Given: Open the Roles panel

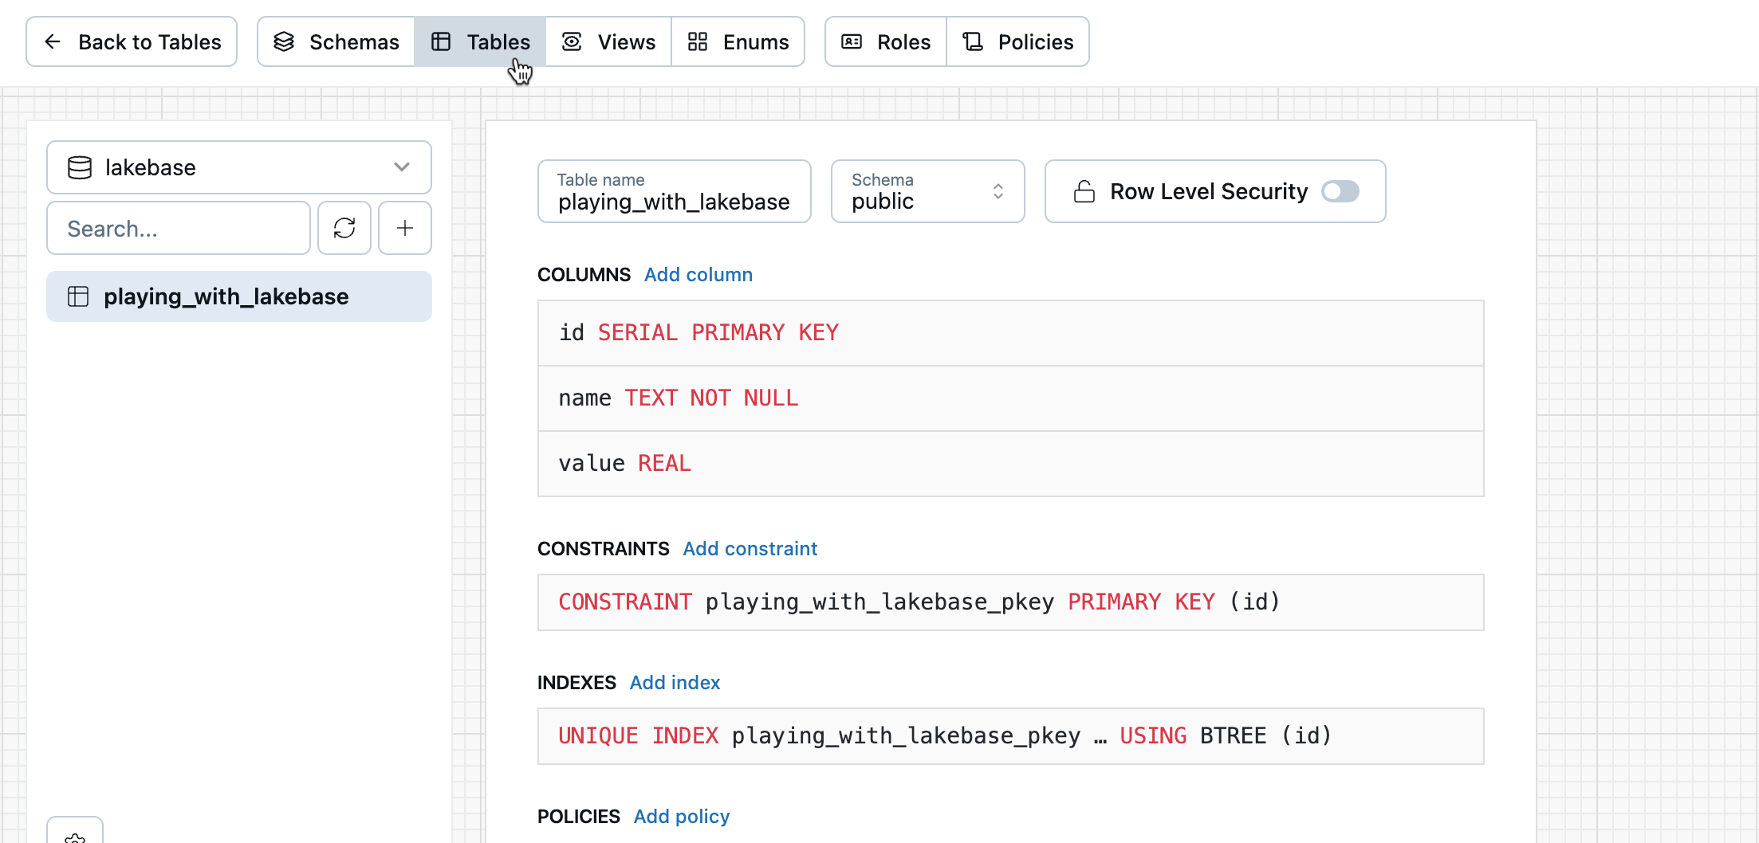Looking at the screenshot, I should [885, 41].
